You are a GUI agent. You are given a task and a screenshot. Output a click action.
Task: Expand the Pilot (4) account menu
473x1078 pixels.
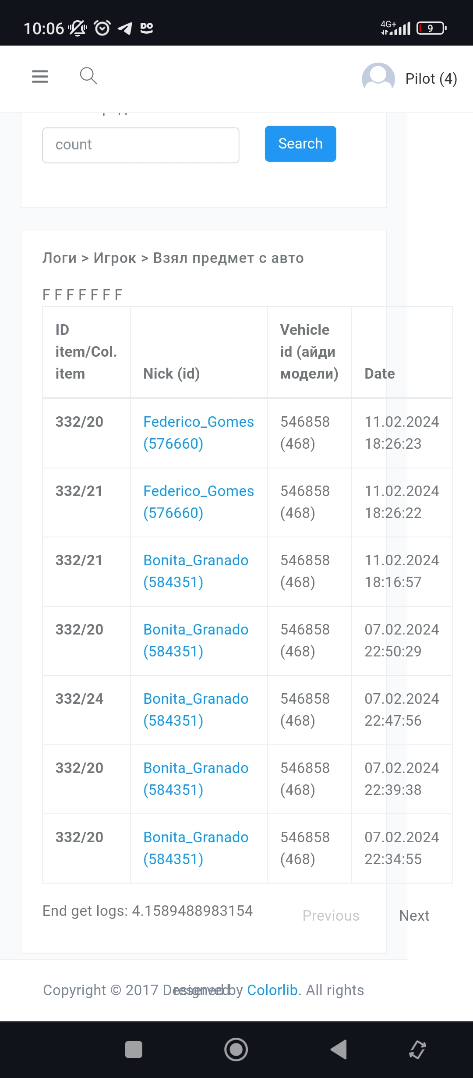click(x=431, y=79)
